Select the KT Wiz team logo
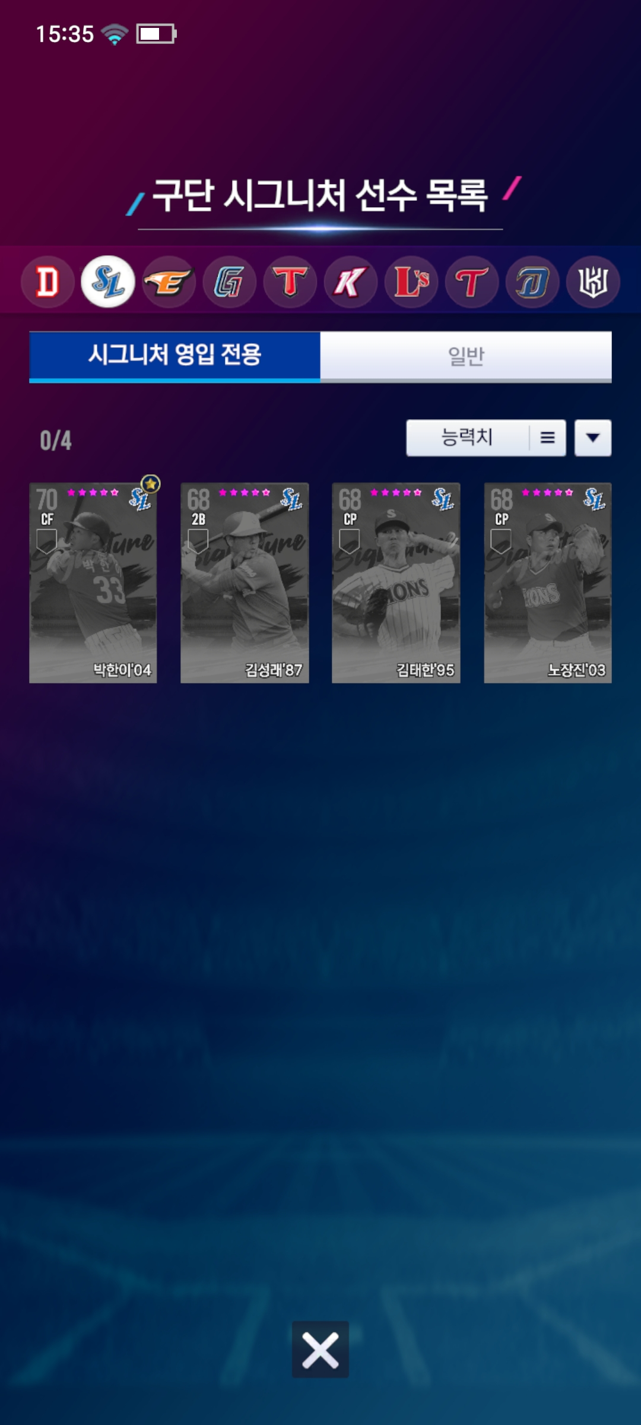This screenshot has height=1425, width=641. 593,281
